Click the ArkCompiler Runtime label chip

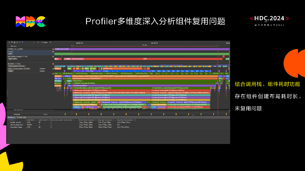[16, 66]
